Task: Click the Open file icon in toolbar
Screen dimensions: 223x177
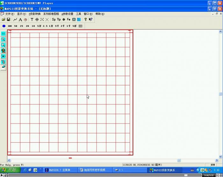Action: tap(4, 19)
